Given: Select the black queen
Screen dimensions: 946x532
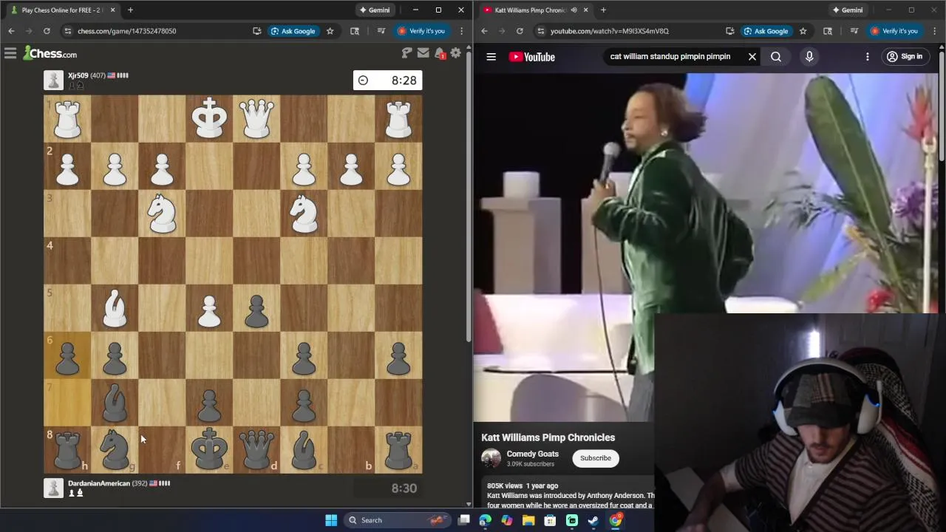Looking at the screenshot, I should (x=256, y=449).
